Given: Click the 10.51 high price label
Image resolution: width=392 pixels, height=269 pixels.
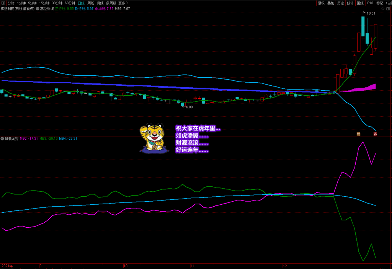Looking at the screenshot, I should (371, 13).
